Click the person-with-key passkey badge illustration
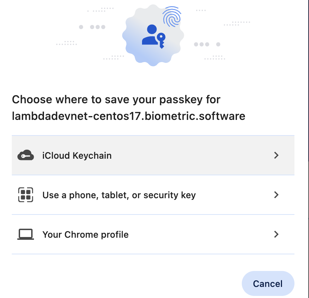 point(153,35)
